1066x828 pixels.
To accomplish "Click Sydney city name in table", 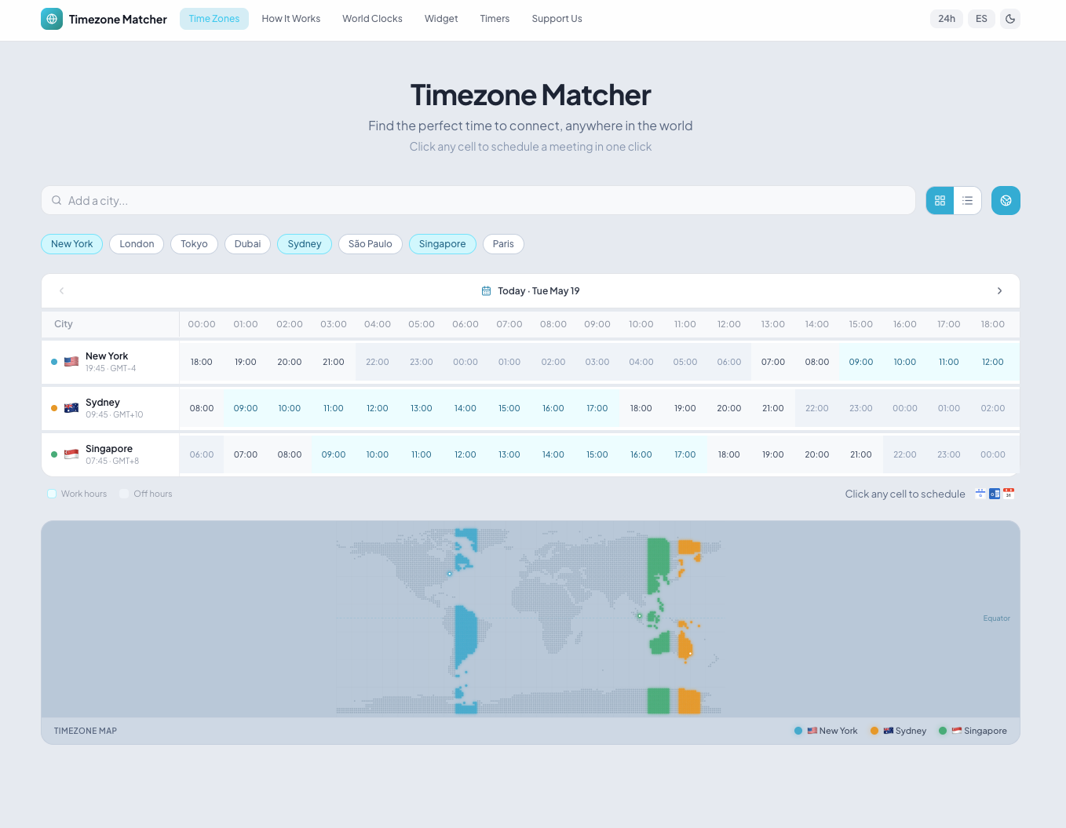I will [103, 403].
